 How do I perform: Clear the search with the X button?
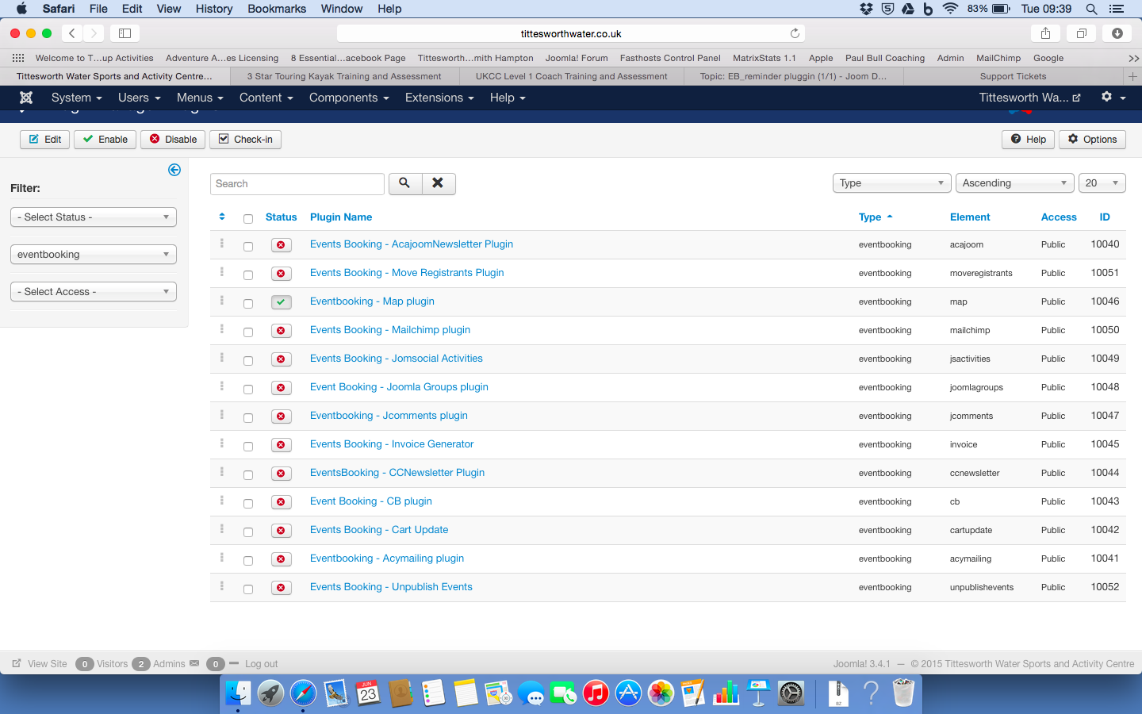click(x=438, y=183)
